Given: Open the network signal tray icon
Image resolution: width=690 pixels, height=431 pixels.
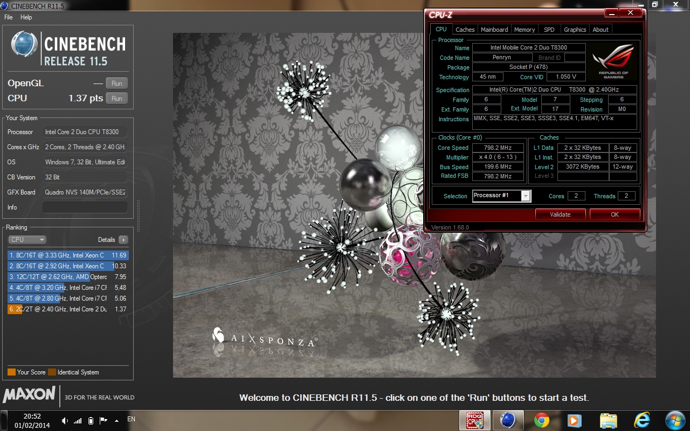Looking at the screenshot, I should [78, 421].
